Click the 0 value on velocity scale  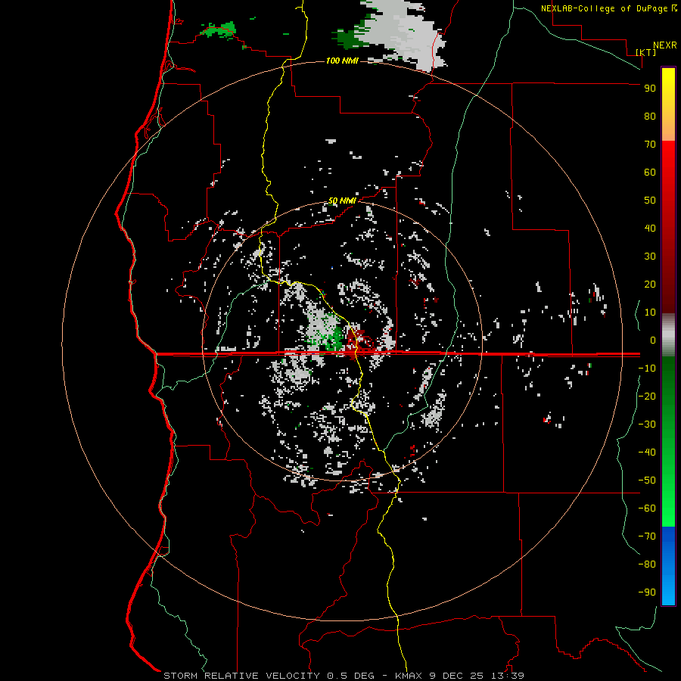653,340
